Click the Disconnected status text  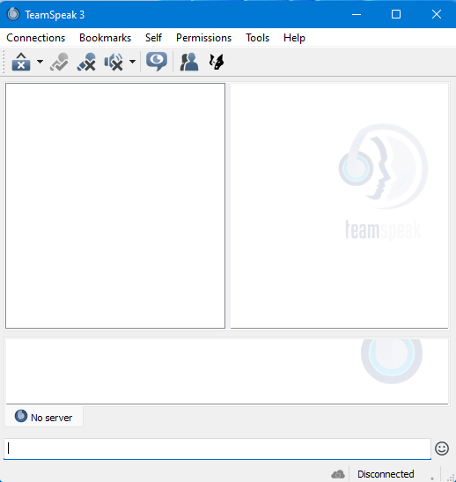click(386, 474)
